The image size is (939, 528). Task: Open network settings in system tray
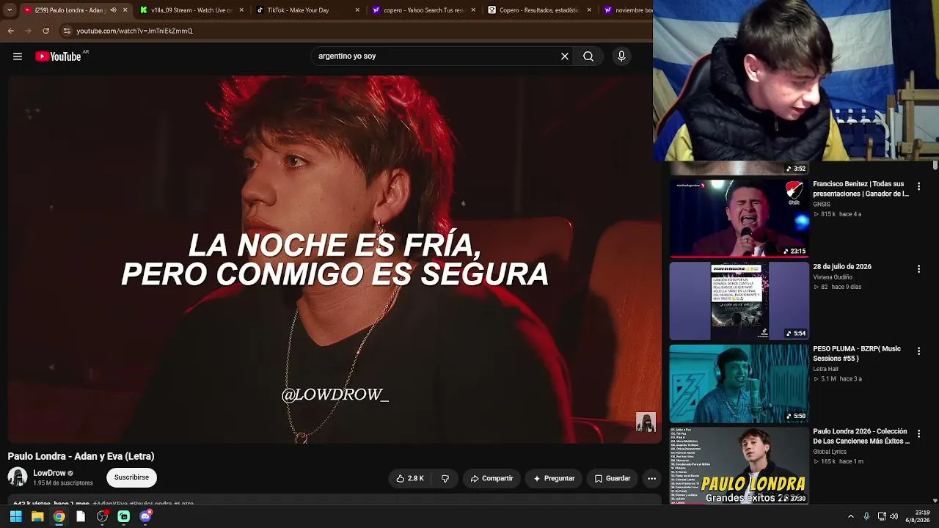[x=882, y=516]
